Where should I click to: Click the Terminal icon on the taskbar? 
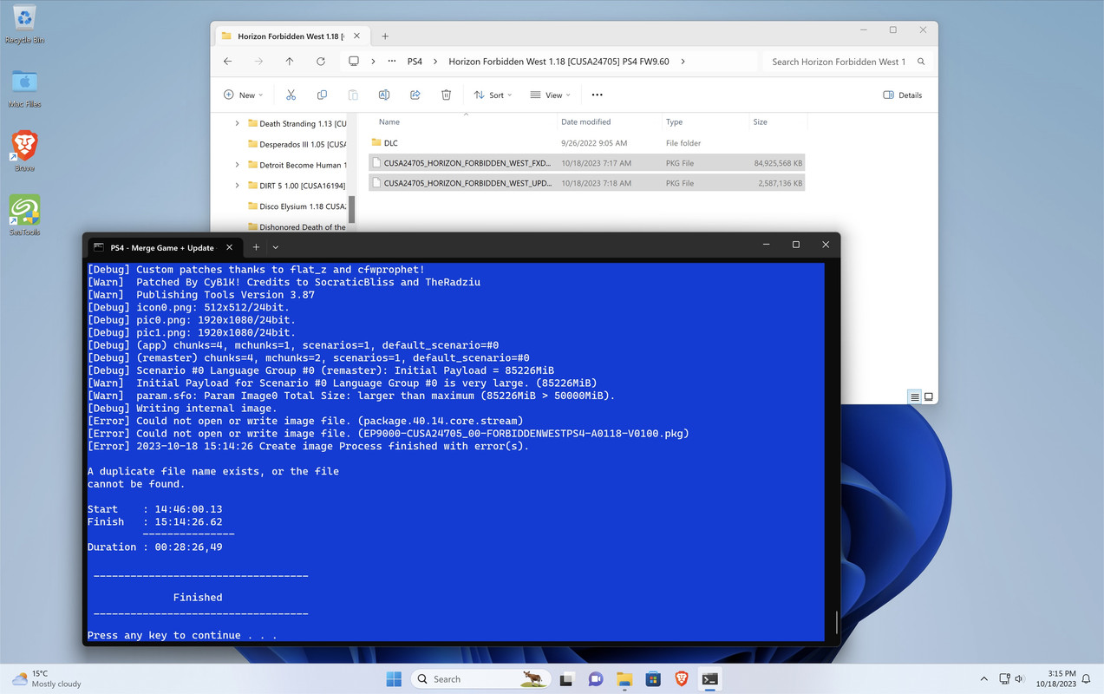[x=710, y=678]
